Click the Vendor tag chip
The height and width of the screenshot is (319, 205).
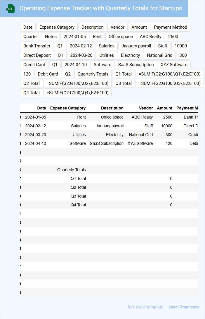(117, 27)
